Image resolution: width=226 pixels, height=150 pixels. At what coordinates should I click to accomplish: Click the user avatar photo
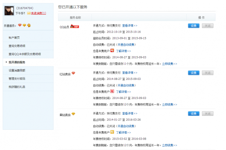[9, 11]
